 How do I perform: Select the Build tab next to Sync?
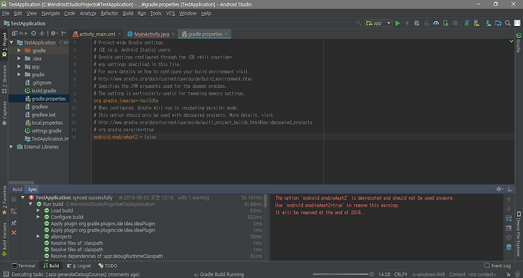pyautogui.click(x=17, y=189)
